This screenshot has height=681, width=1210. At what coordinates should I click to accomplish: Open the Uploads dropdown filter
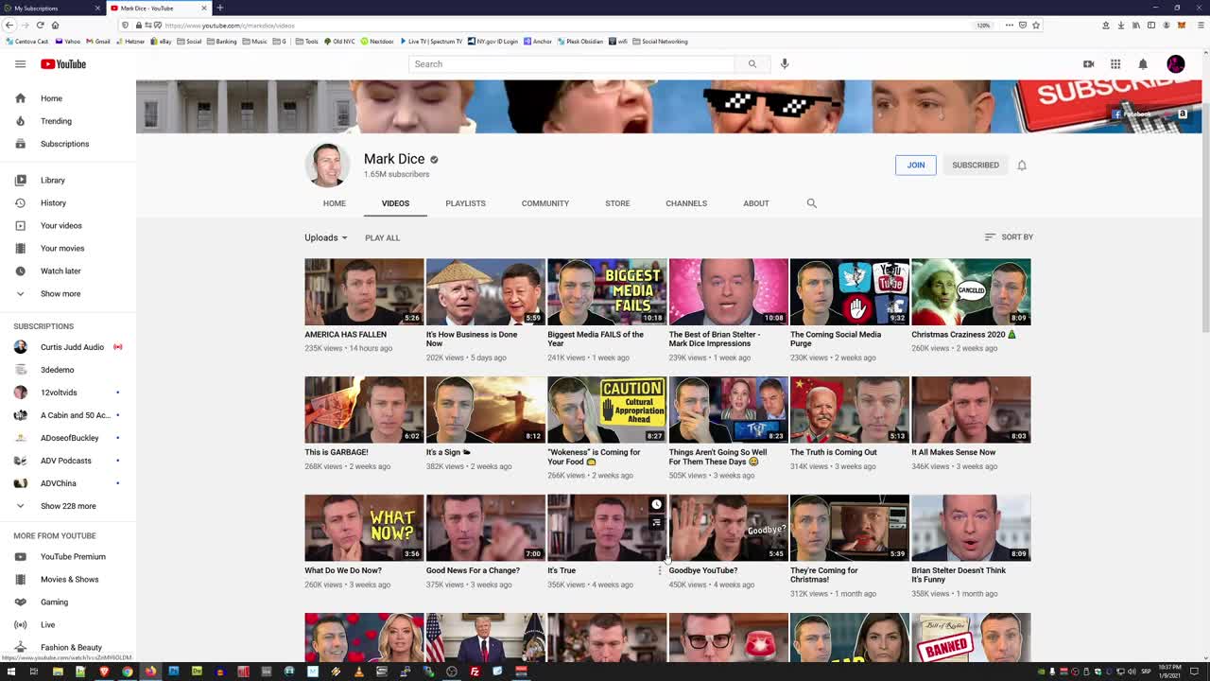point(326,237)
